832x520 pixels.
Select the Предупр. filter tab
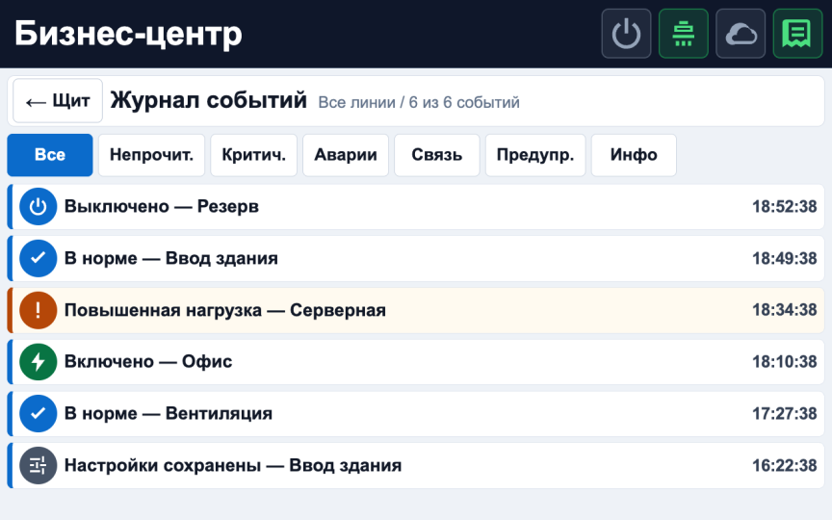[x=535, y=155]
